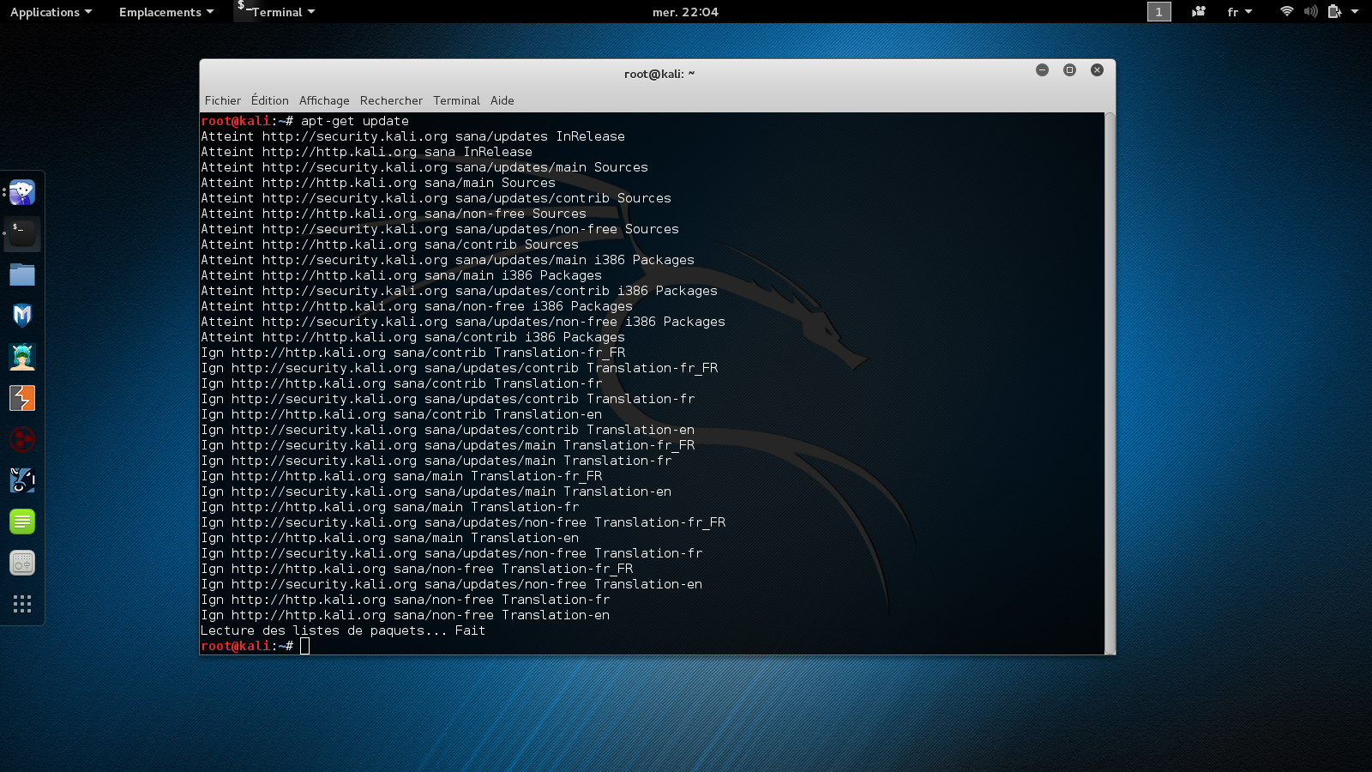Open the Terminal icon in the dock

pos(22,233)
